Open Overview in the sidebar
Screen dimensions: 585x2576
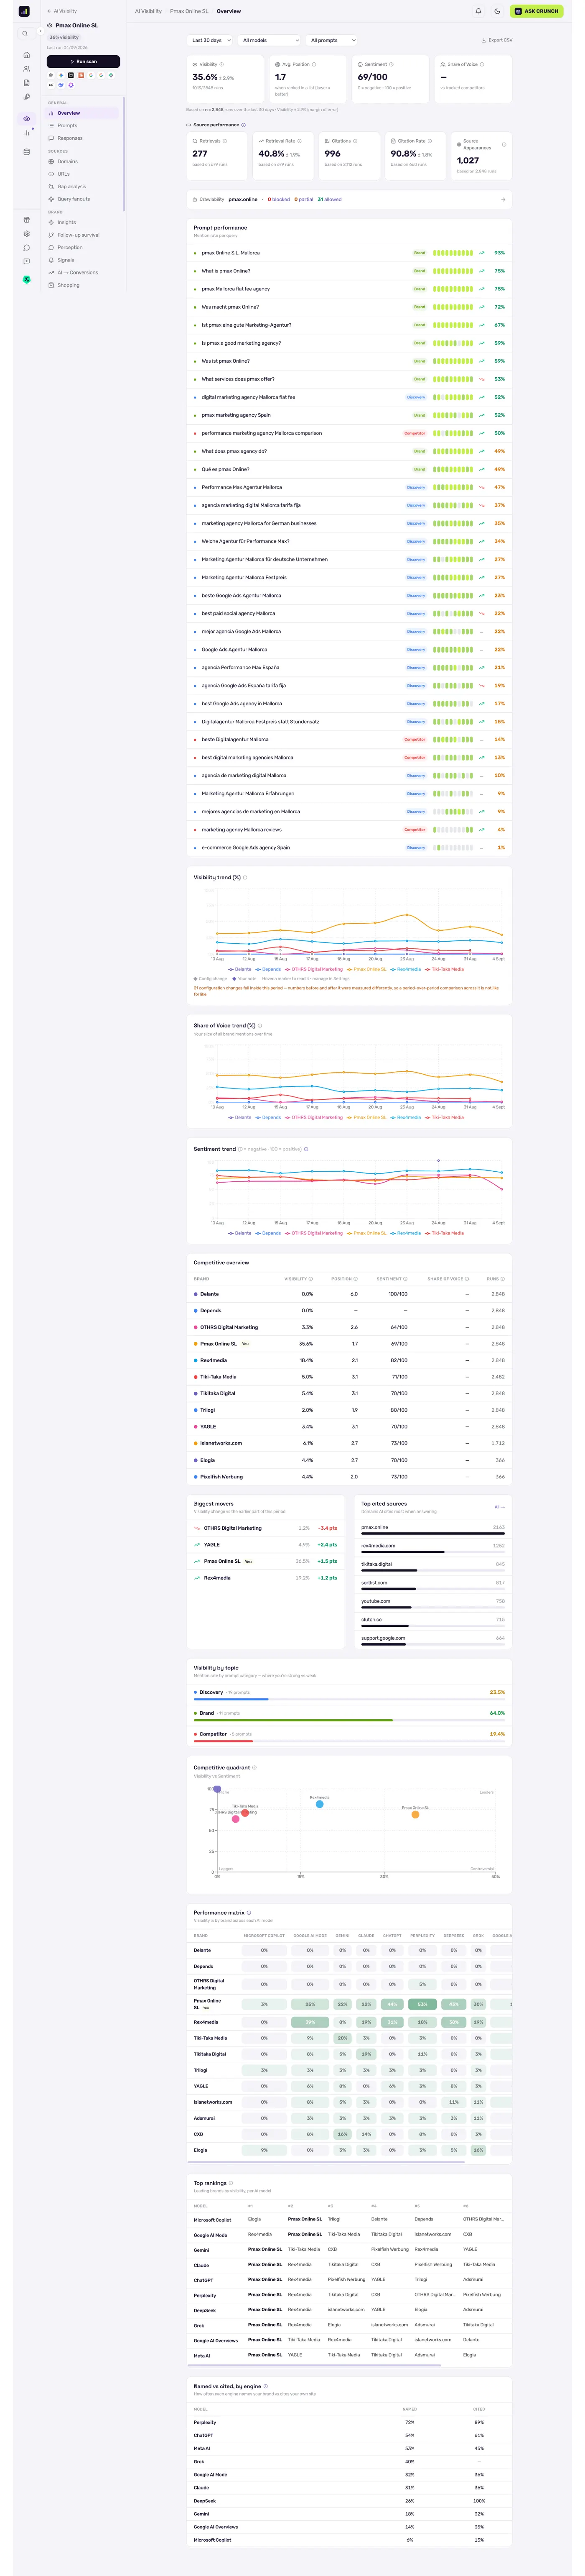tap(82, 113)
